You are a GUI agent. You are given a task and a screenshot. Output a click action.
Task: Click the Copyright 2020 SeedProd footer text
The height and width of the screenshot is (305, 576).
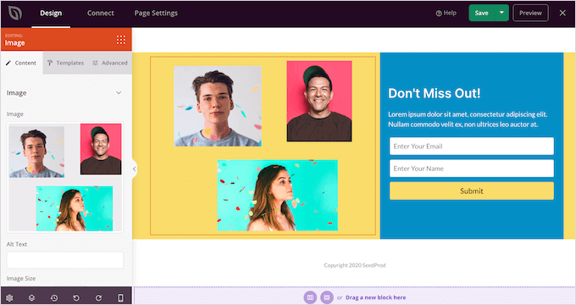354,265
